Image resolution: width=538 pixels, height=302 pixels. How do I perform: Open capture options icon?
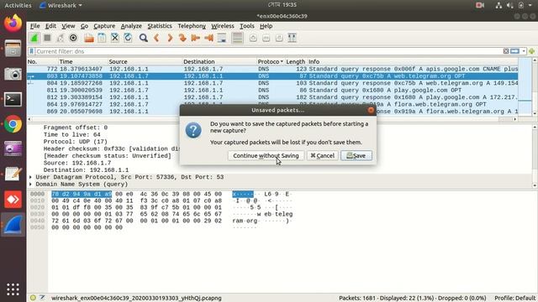point(73,38)
